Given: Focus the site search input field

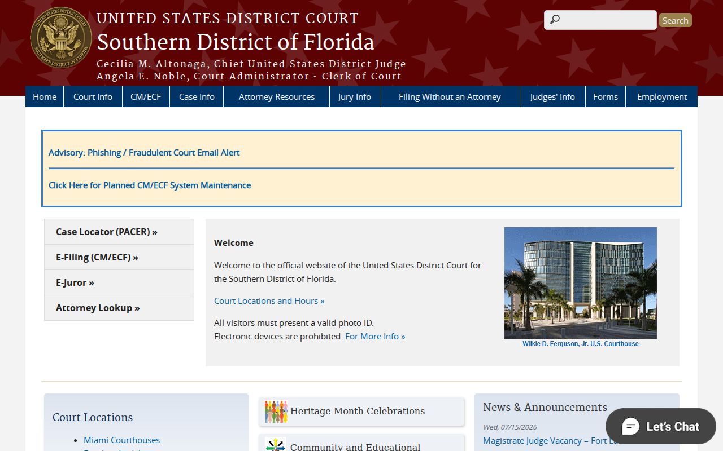Looking at the screenshot, I should point(600,20).
